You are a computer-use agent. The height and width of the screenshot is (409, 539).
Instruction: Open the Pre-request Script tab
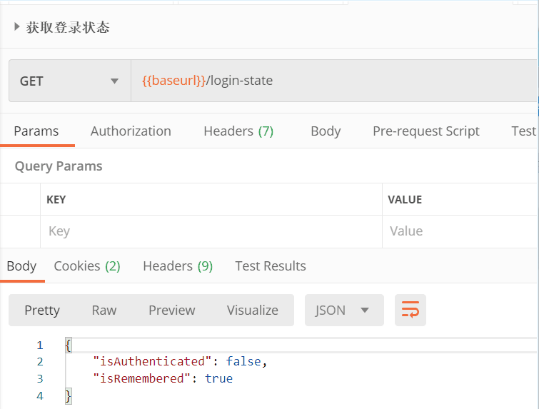pyautogui.click(x=425, y=131)
